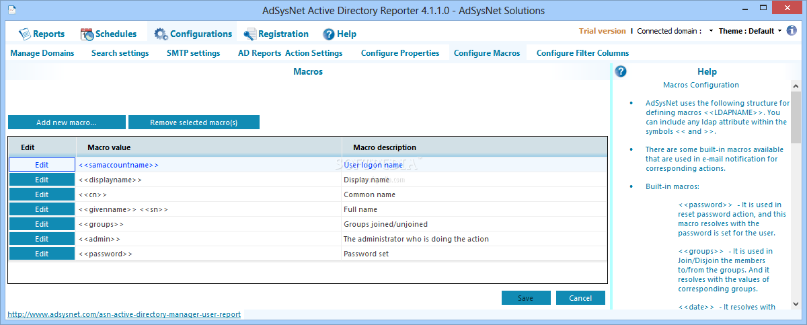Open the adsysnet.com user report link
Image resolution: width=807 pixels, height=325 pixels.
124,314
